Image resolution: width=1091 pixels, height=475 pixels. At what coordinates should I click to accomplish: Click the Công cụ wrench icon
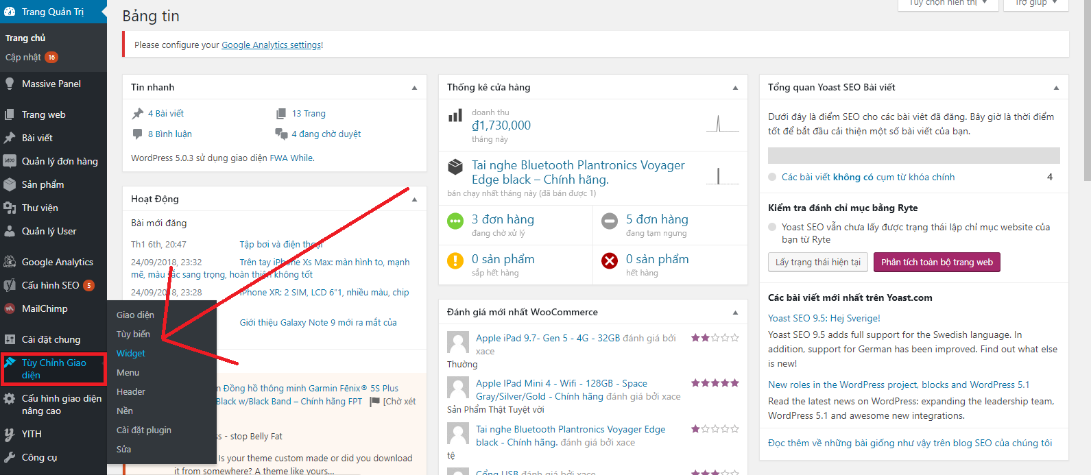click(10, 457)
